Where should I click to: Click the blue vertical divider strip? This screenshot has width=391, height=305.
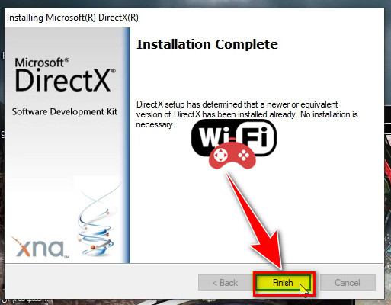tap(127, 146)
